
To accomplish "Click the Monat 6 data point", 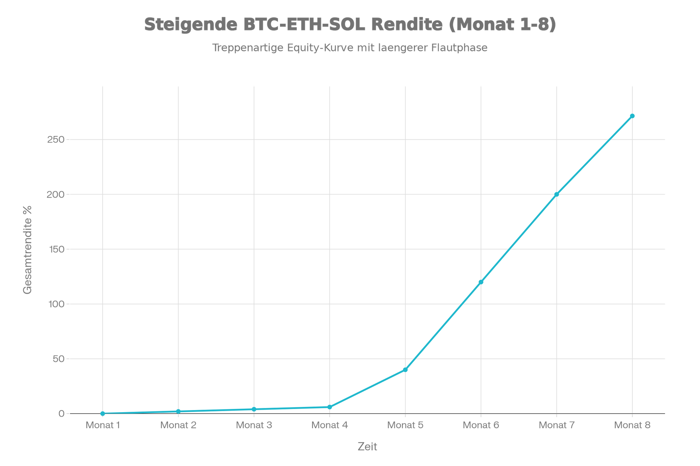I will [x=481, y=282].
